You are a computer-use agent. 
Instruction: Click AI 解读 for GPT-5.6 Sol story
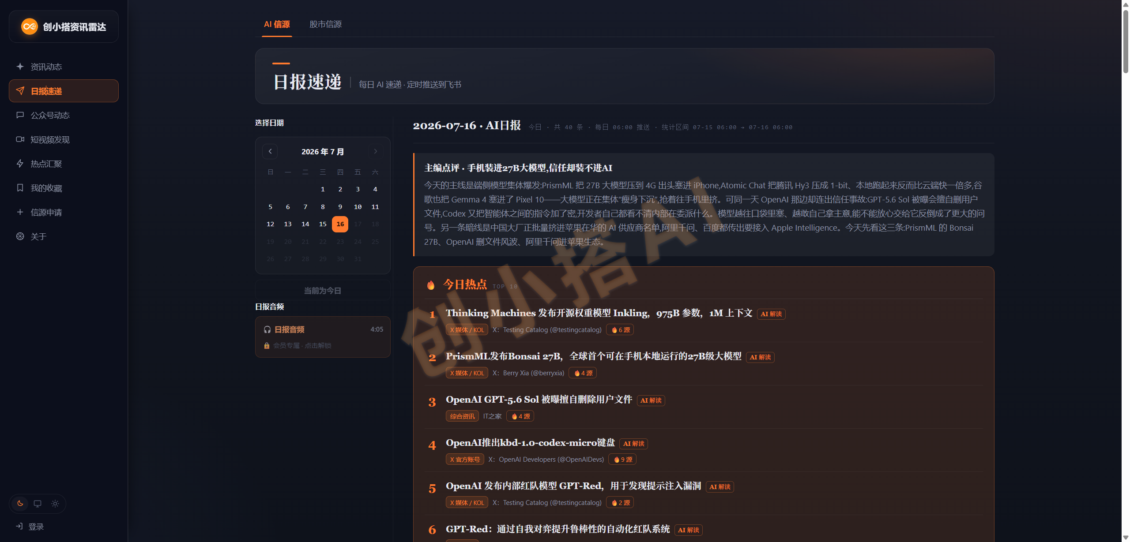pyautogui.click(x=651, y=400)
